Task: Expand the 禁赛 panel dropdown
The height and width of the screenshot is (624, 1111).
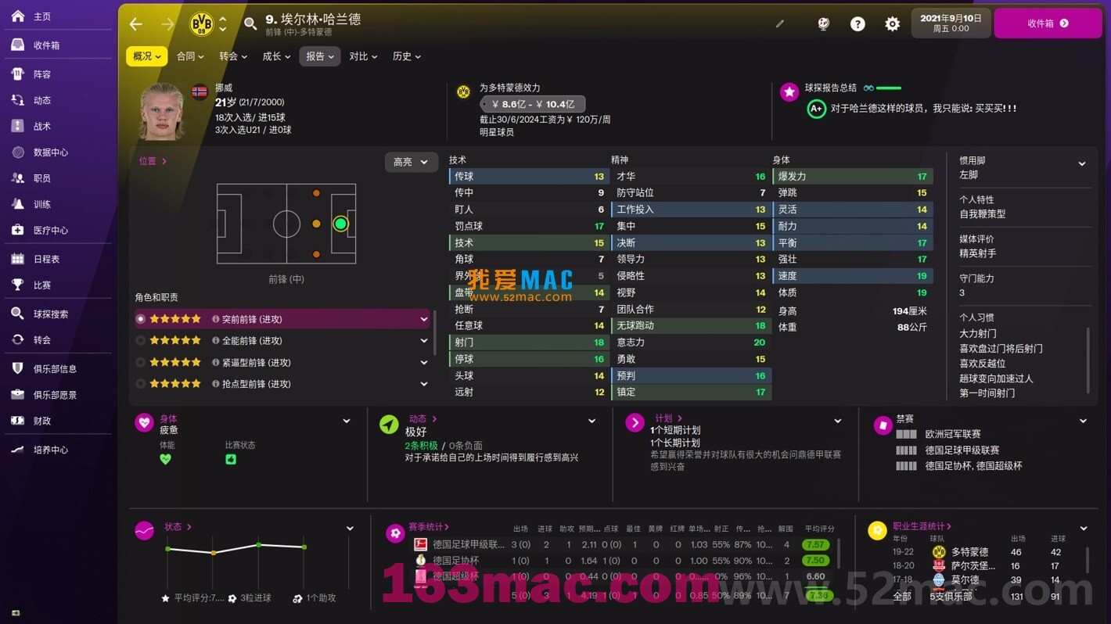Action: pos(1084,421)
